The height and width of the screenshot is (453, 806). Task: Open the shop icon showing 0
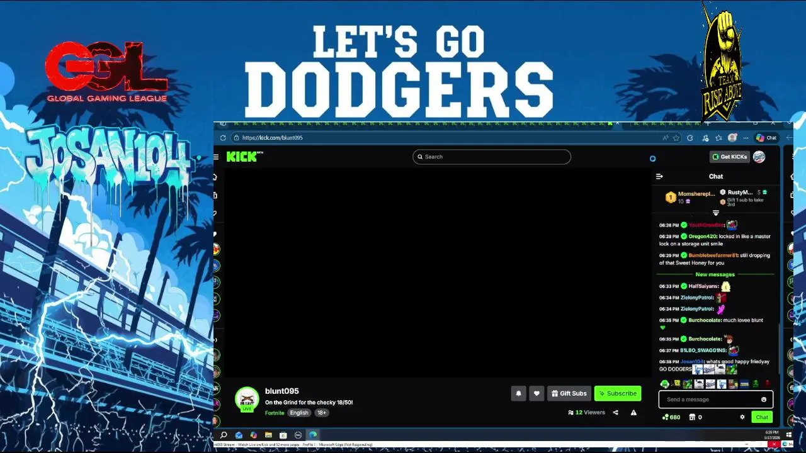pyautogui.click(x=696, y=417)
